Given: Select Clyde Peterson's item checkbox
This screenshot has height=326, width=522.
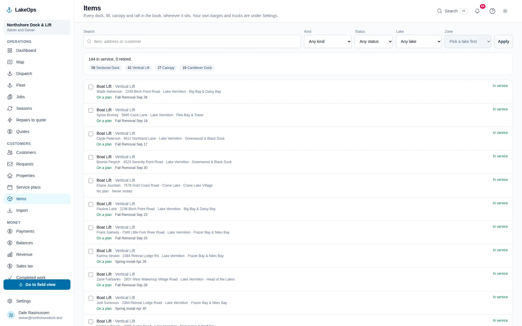Looking at the screenshot, I should 91,134.
